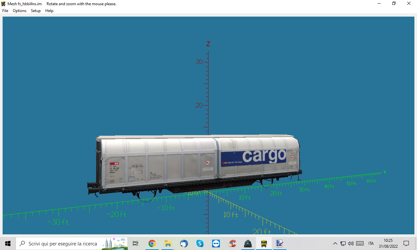Open the notification center icon

pyautogui.click(x=406, y=243)
